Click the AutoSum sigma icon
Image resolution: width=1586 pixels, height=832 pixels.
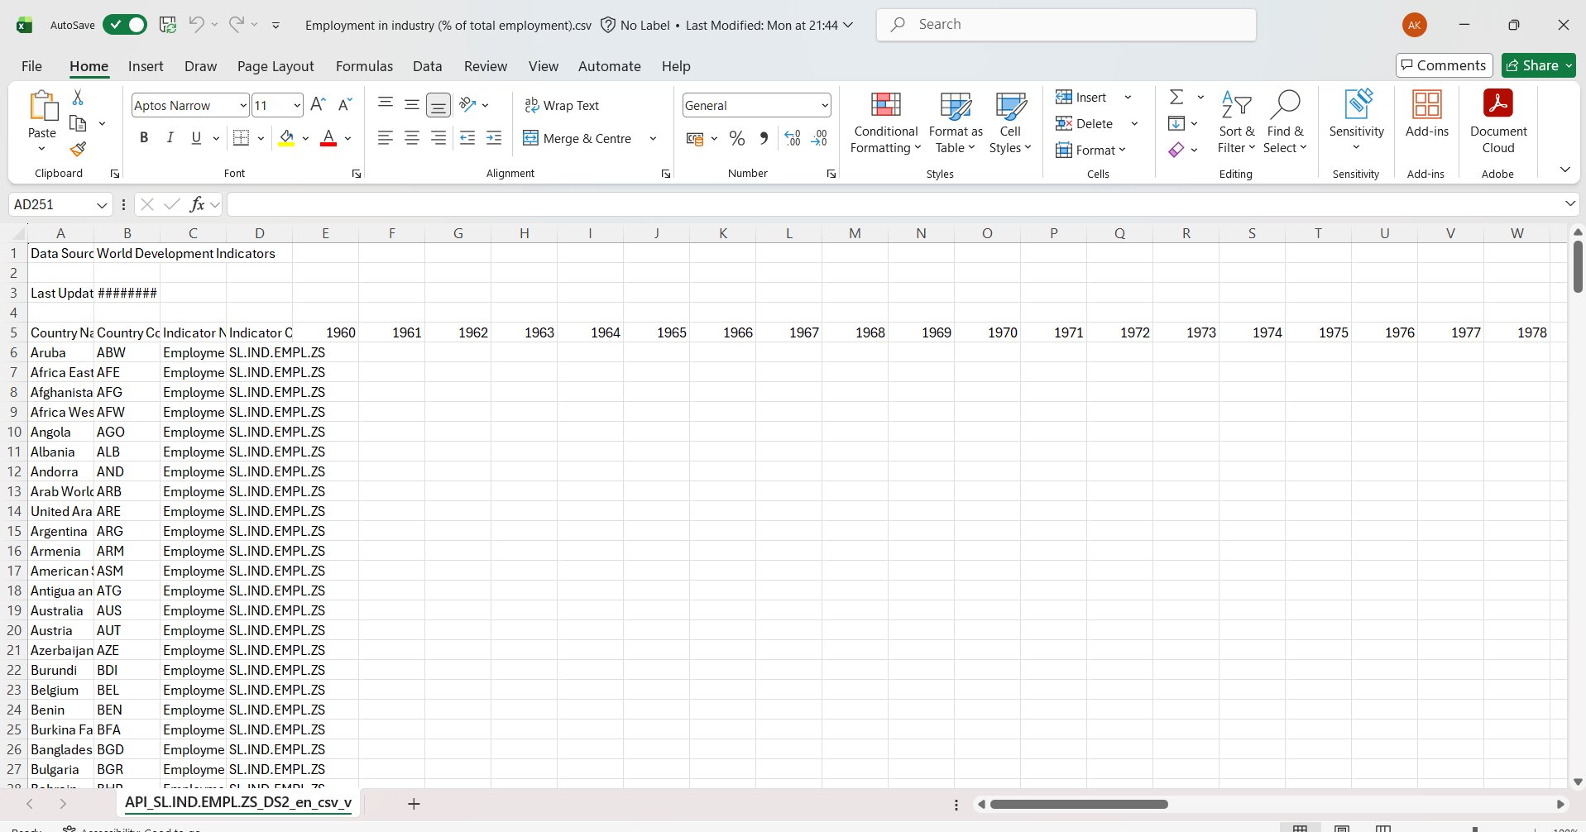point(1176,97)
